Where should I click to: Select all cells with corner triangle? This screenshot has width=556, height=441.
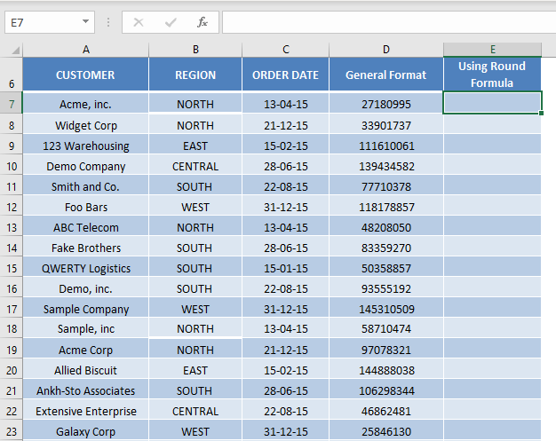pos(15,51)
